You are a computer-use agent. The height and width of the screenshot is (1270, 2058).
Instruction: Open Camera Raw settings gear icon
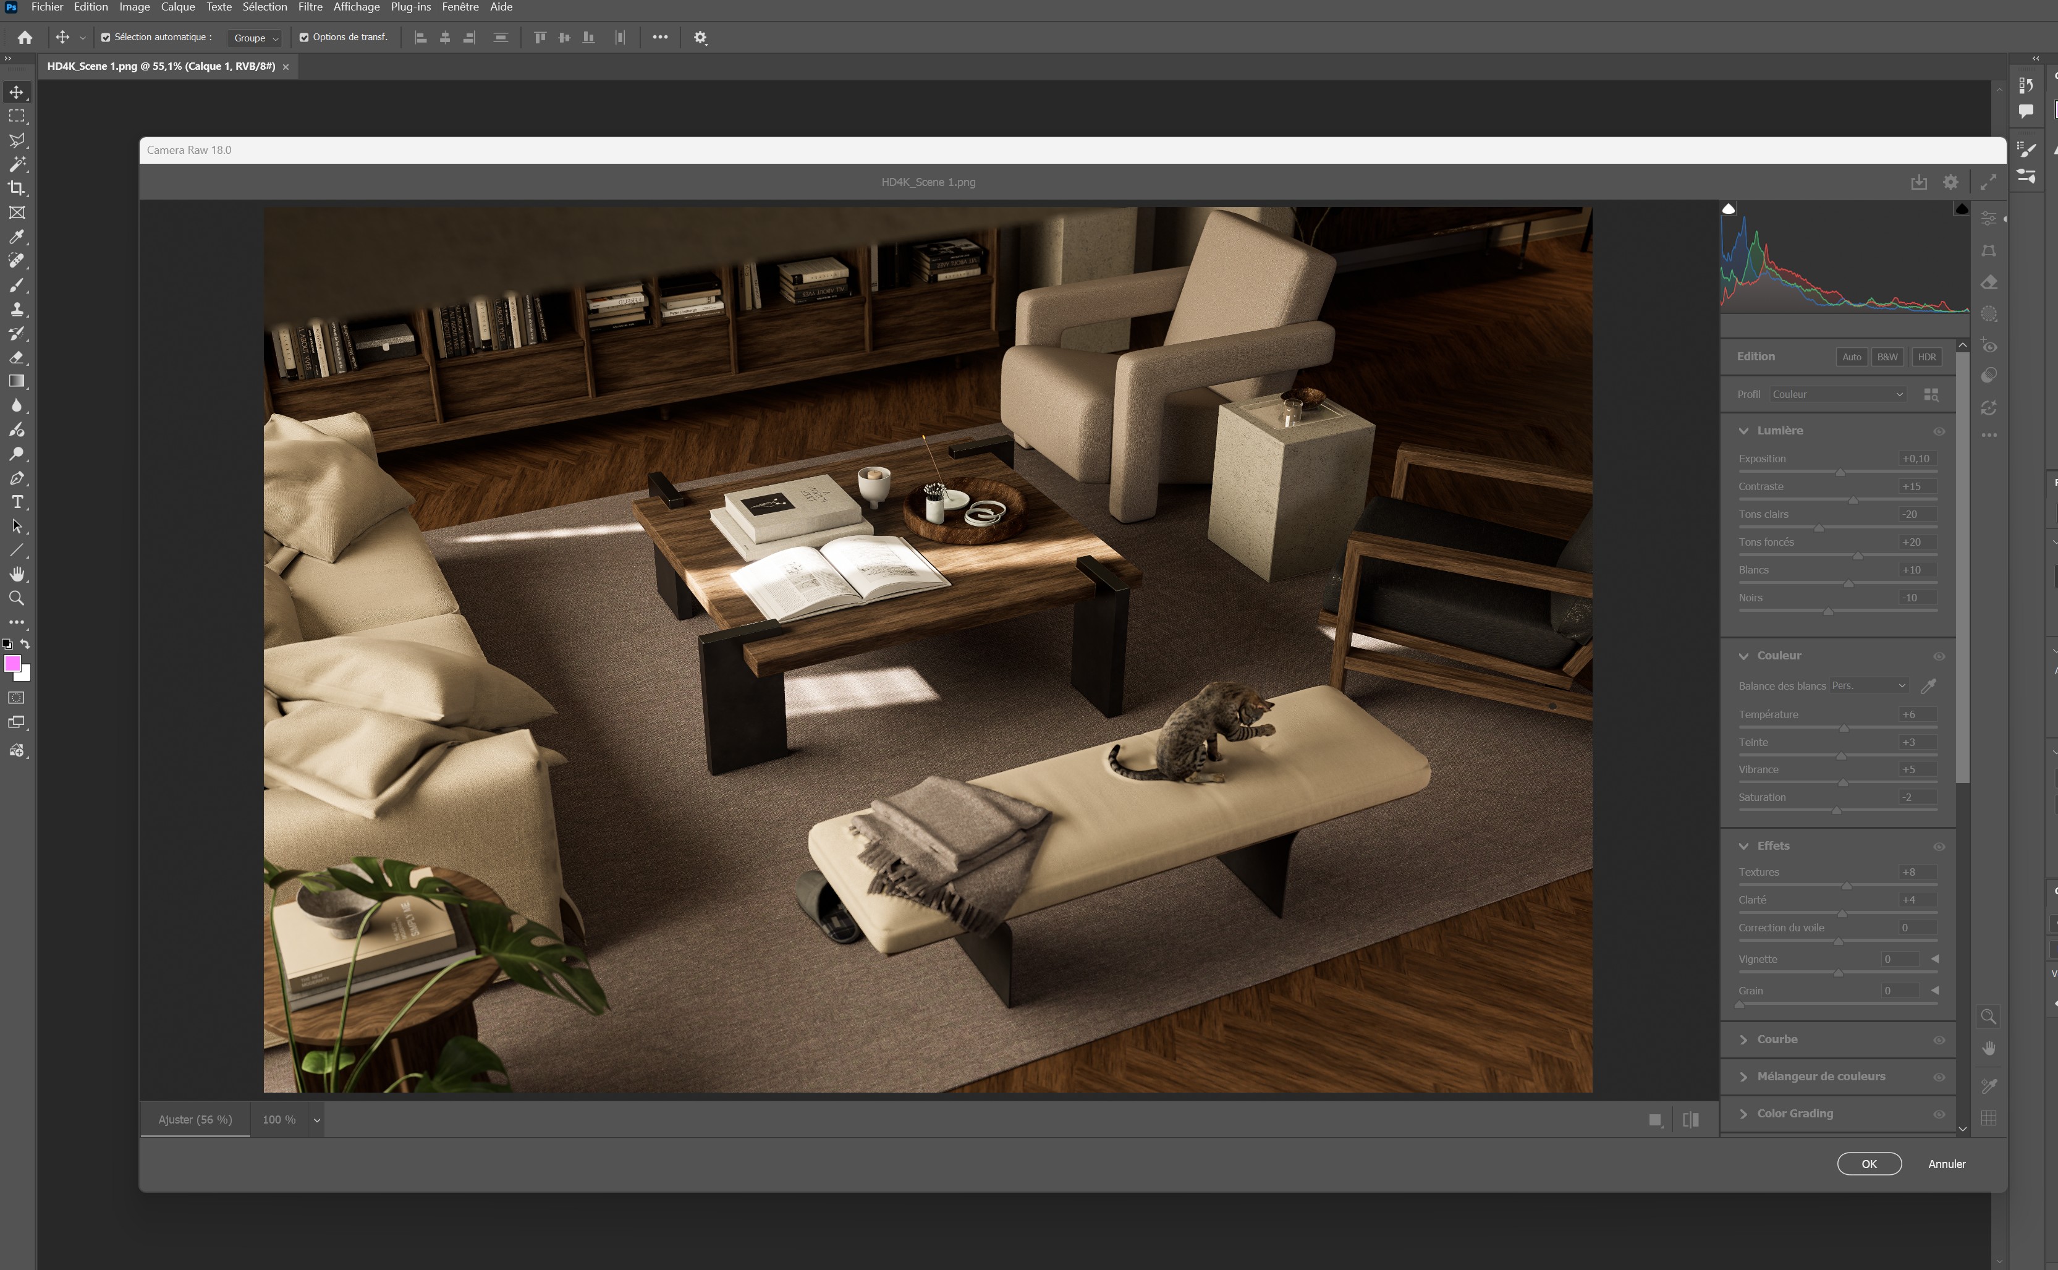tap(1950, 182)
